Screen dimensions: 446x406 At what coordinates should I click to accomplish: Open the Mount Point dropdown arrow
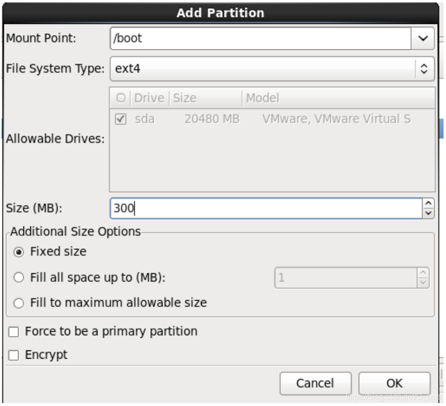pyautogui.click(x=423, y=39)
